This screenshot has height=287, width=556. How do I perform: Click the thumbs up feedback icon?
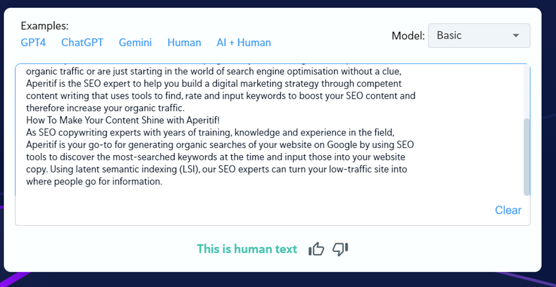pyautogui.click(x=316, y=249)
